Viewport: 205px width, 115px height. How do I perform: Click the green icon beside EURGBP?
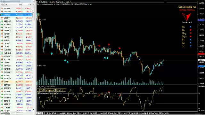pos(2,27)
